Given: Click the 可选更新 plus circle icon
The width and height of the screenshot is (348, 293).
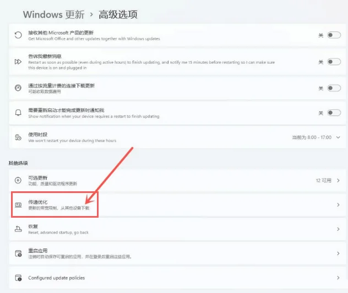Looking at the screenshot, I should coord(18,180).
